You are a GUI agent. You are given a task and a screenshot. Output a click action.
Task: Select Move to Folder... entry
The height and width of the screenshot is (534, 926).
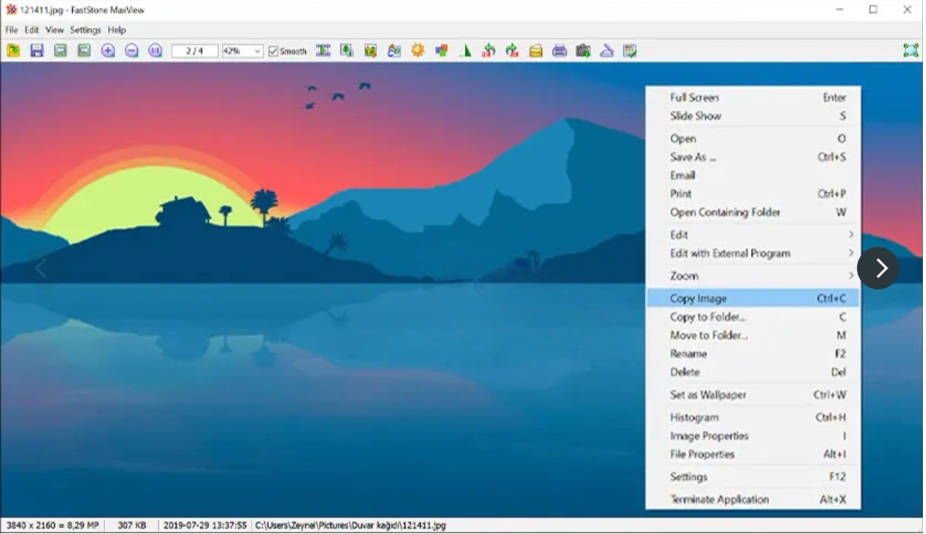753,335
